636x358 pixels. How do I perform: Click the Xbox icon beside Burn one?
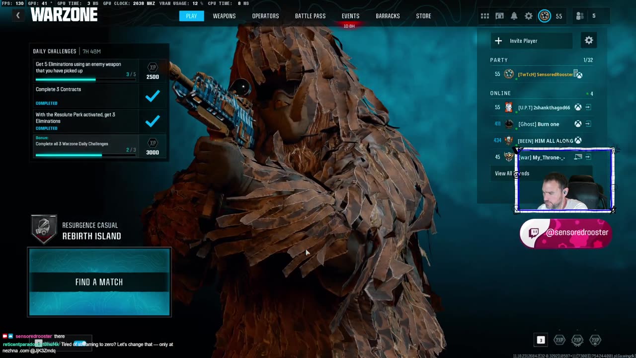[578, 124]
